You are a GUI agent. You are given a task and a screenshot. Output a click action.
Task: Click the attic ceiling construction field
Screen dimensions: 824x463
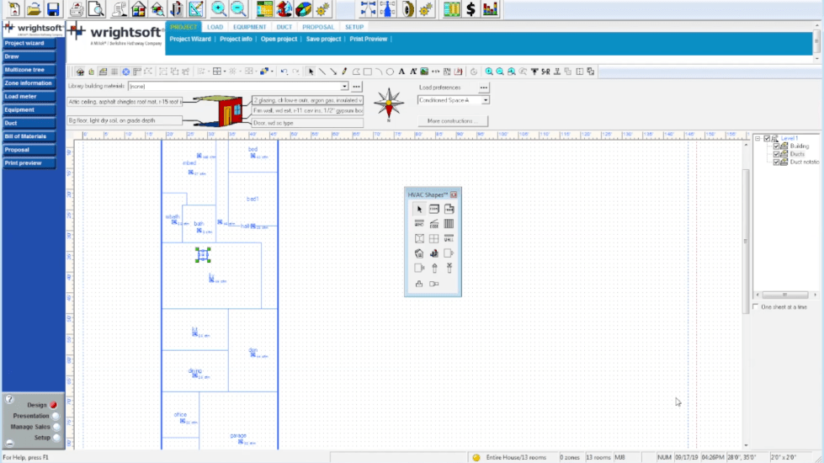pos(125,101)
